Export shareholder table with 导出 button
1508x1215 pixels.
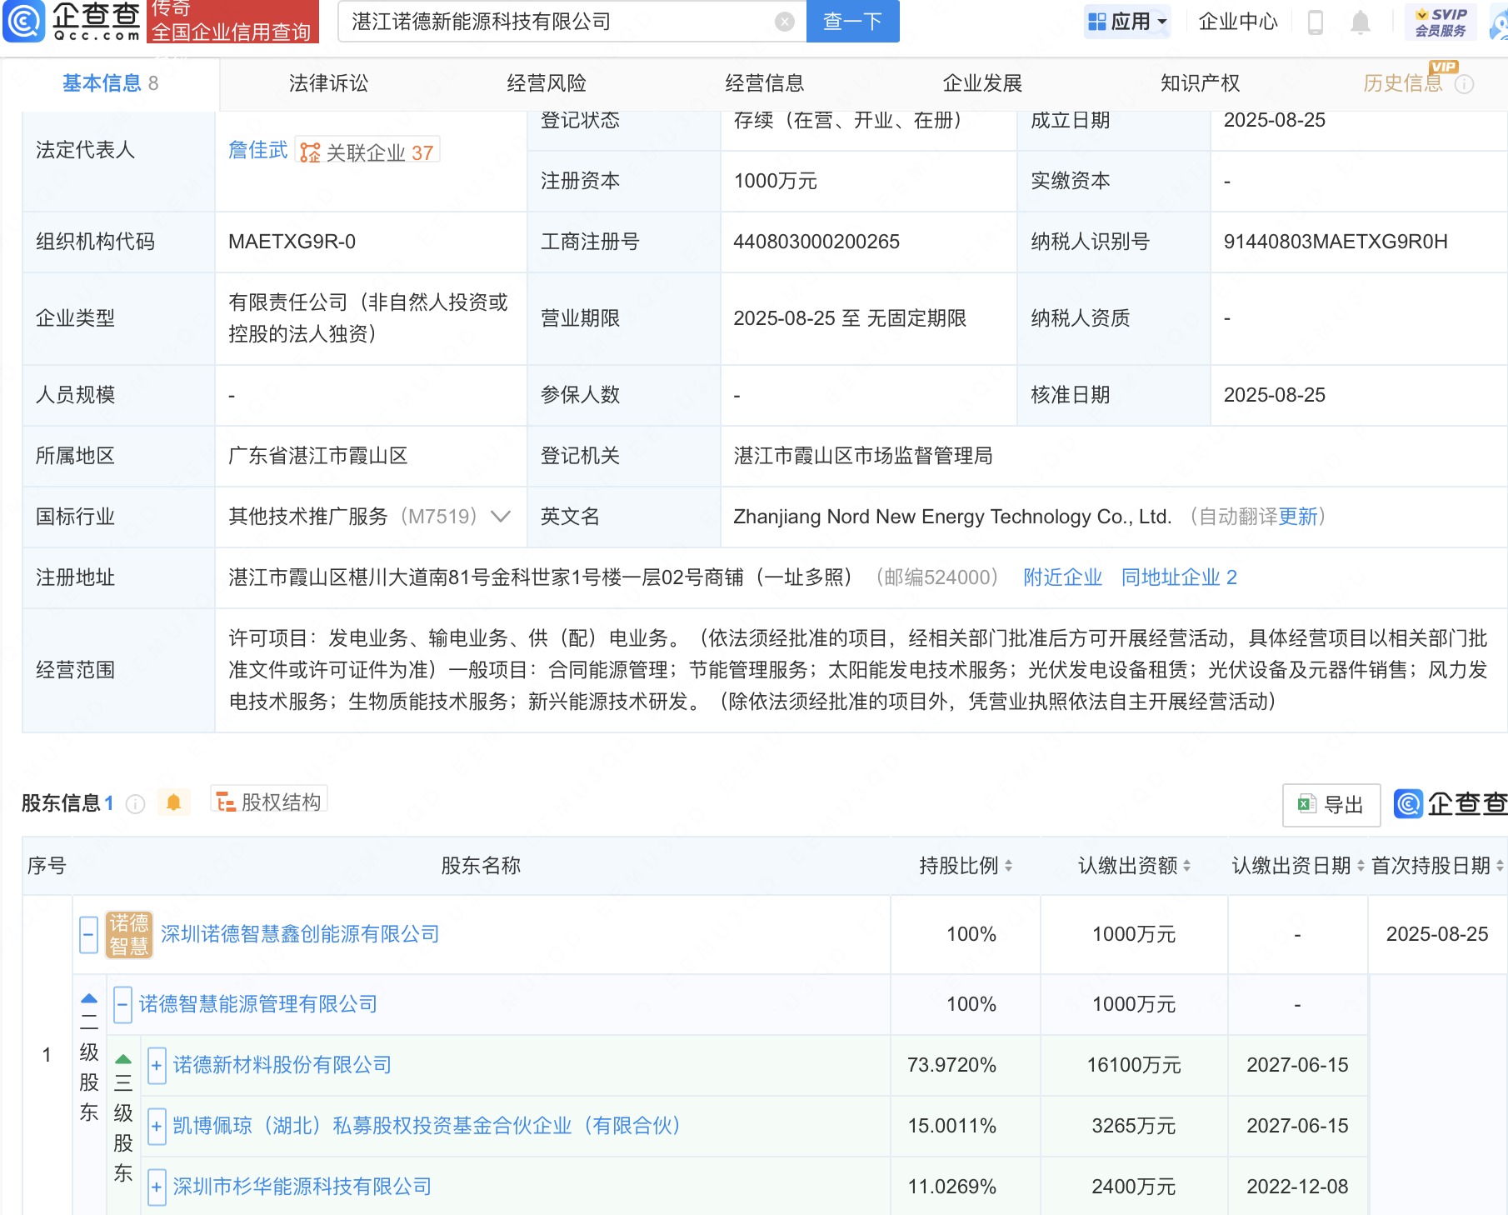[x=1331, y=804]
